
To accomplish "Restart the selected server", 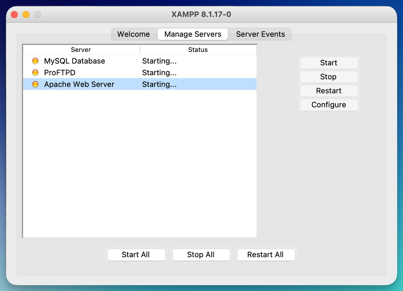I will click(x=329, y=91).
